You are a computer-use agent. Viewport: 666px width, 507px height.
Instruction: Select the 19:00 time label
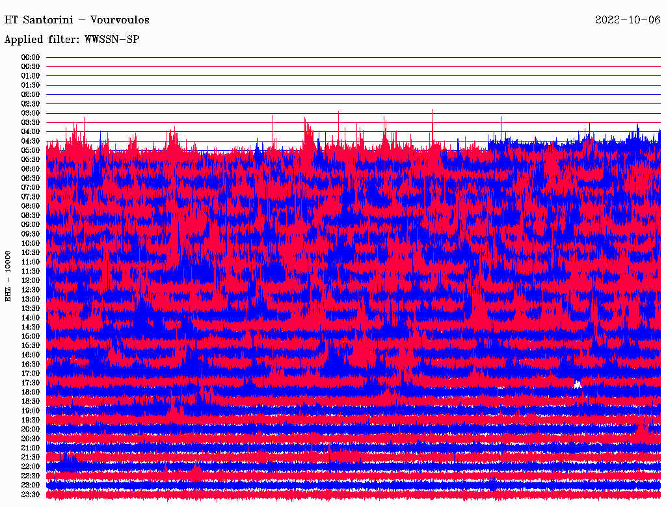tap(31, 411)
